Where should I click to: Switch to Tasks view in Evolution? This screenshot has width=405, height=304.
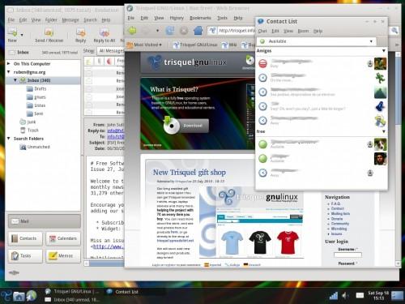(x=25, y=255)
